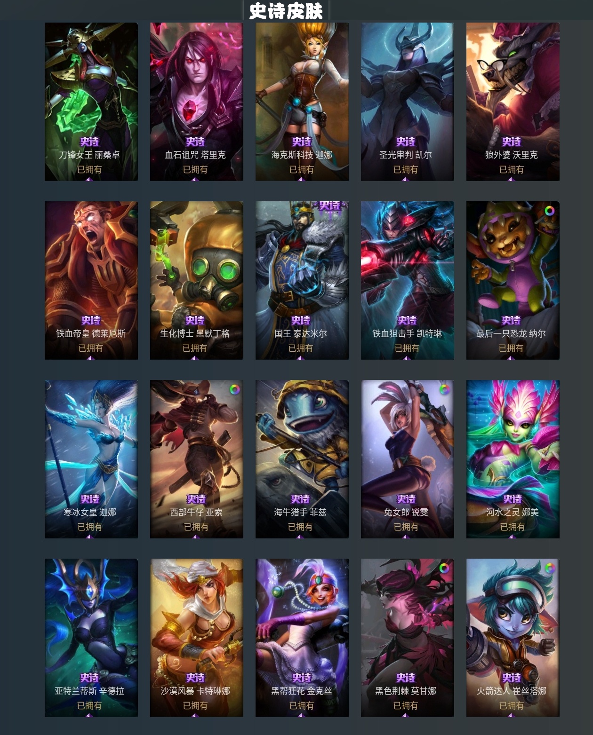This screenshot has height=735, width=593.
Task: Select the 亚特兰蒂斯 辛德拉 skin thumbnail
Action: [91, 638]
